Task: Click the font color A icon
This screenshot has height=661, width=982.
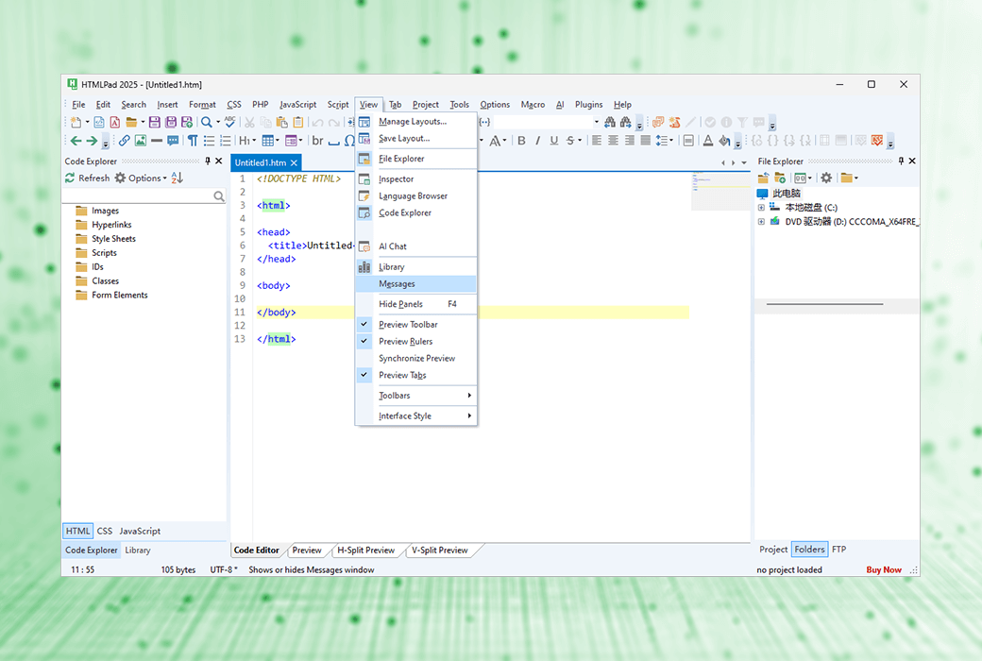Action: 707,141
